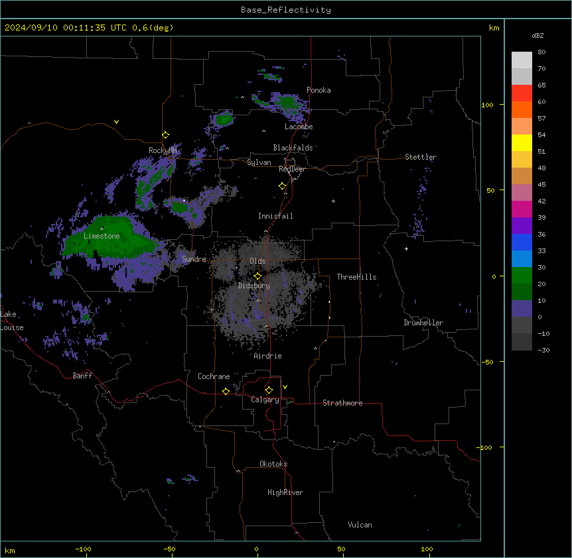Screen dimensions: 572x558
Task: Click the timestamp 2024/09/10 00:11:35 UTC
Action: (x=65, y=28)
